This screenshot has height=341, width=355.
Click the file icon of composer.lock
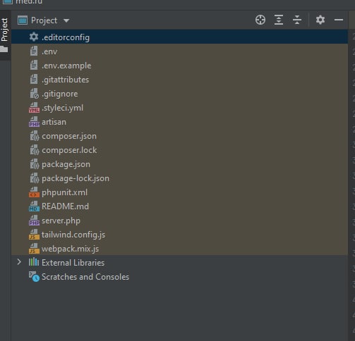tap(35, 150)
